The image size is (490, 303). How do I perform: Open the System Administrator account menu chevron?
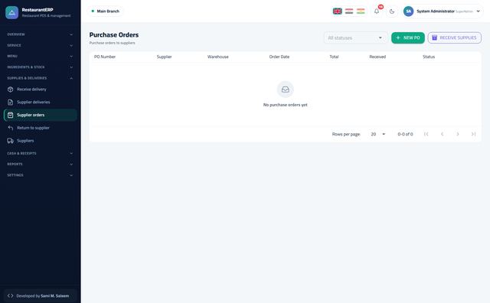point(478,11)
